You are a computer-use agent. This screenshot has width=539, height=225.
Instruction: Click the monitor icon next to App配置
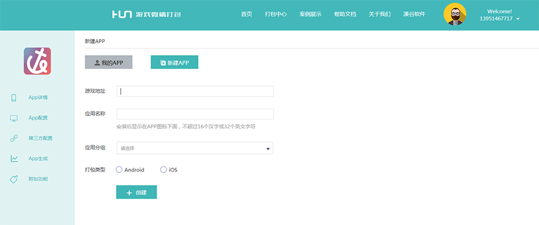coord(14,118)
